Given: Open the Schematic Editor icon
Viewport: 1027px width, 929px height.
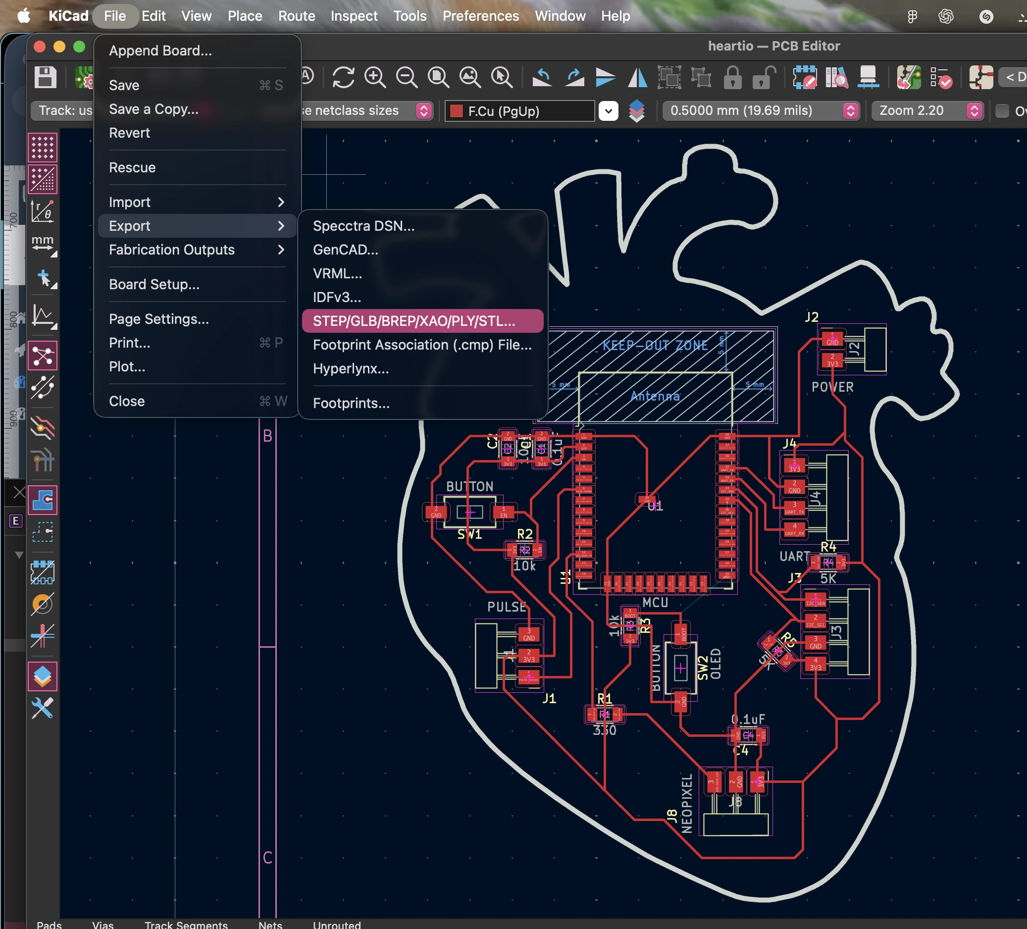Looking at the screenshot, I should click(981, 77).
